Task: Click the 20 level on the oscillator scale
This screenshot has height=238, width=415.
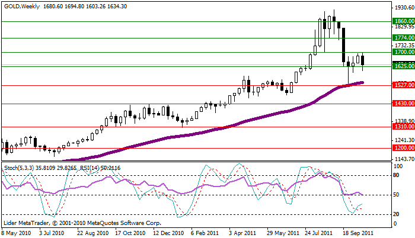Action: pyautogui.click(x=398, y=214)
